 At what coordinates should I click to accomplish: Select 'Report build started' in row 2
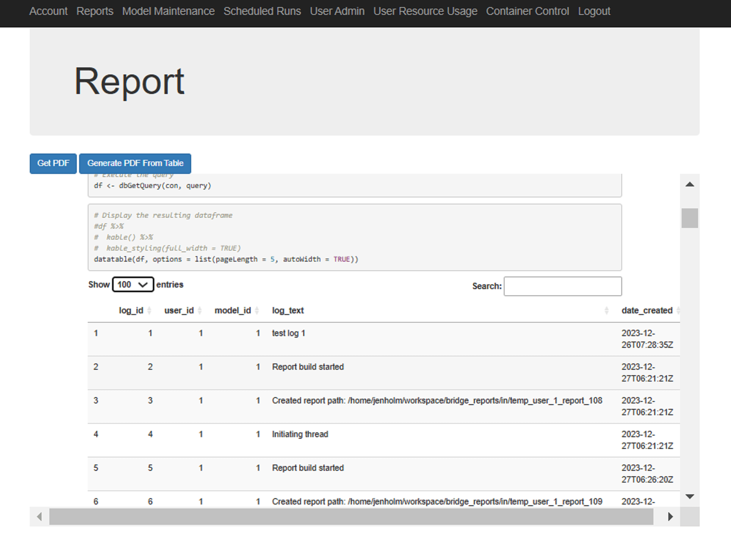308,367
